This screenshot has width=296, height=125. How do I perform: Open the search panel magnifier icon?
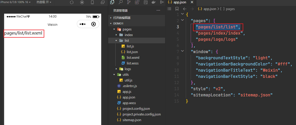[x=120, y=2]
